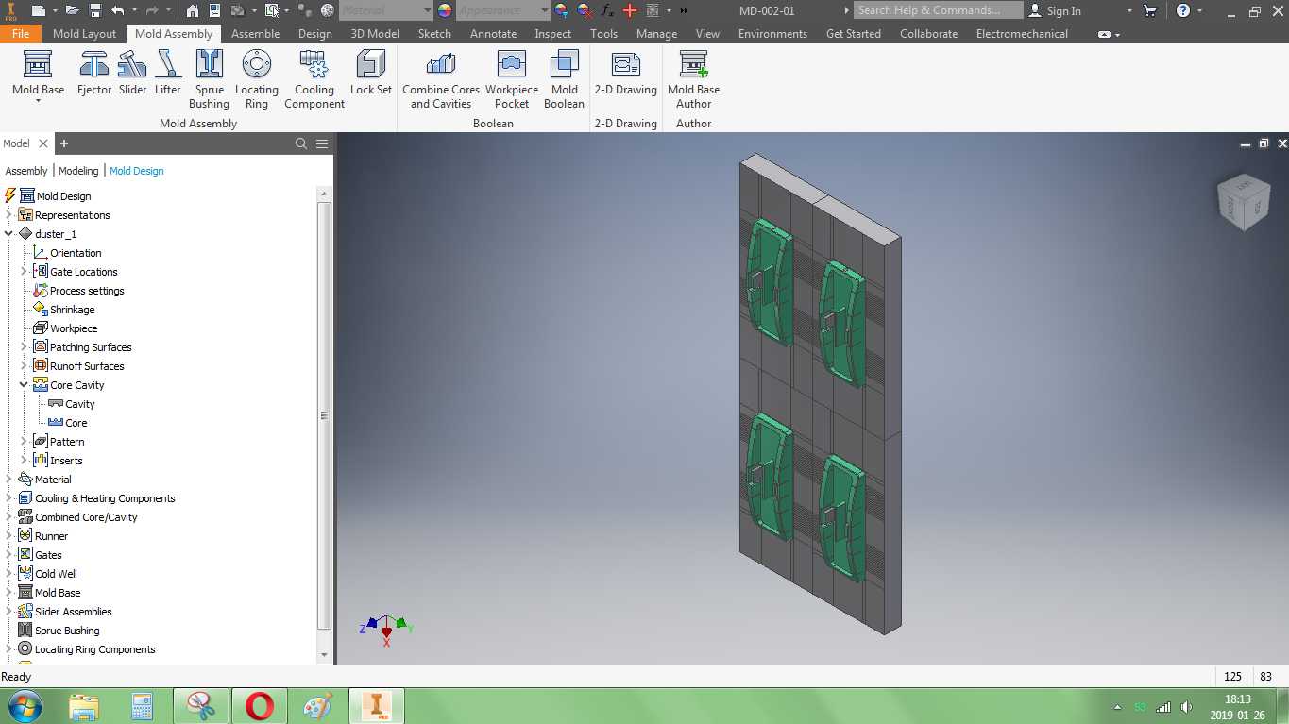Add a new browser panel tab
The width and height of the screenshot is (1289, 724).
coord(64,143)
